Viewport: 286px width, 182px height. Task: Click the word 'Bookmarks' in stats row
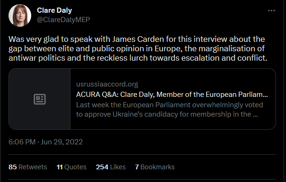157,167
